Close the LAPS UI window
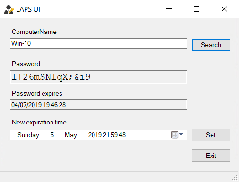Viewport: 239px width, 182px height. [x=224, y=9]
